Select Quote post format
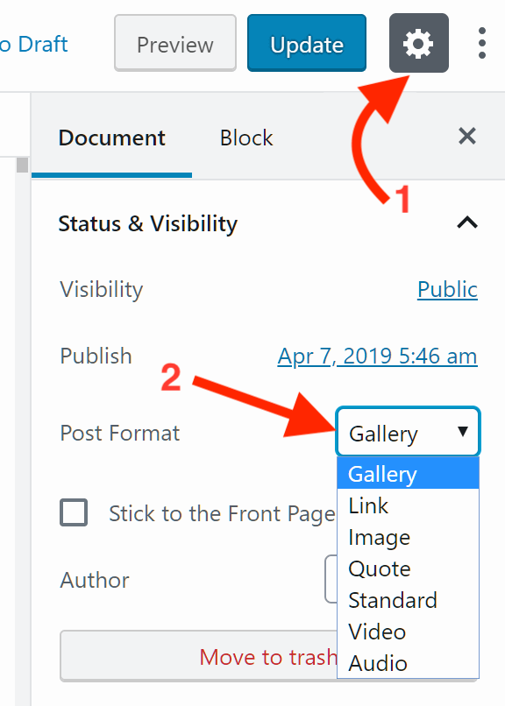The width and height of the screenshot is (505, 706). pyautogui.click(x=379, y=568)
